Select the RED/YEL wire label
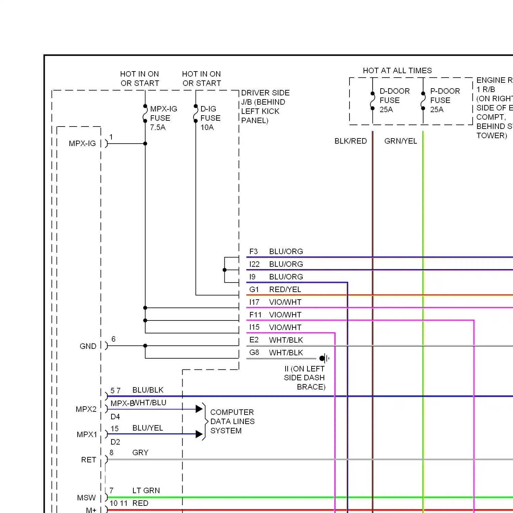The height and width of the screenshot is (513, 513). click(285, 289)
